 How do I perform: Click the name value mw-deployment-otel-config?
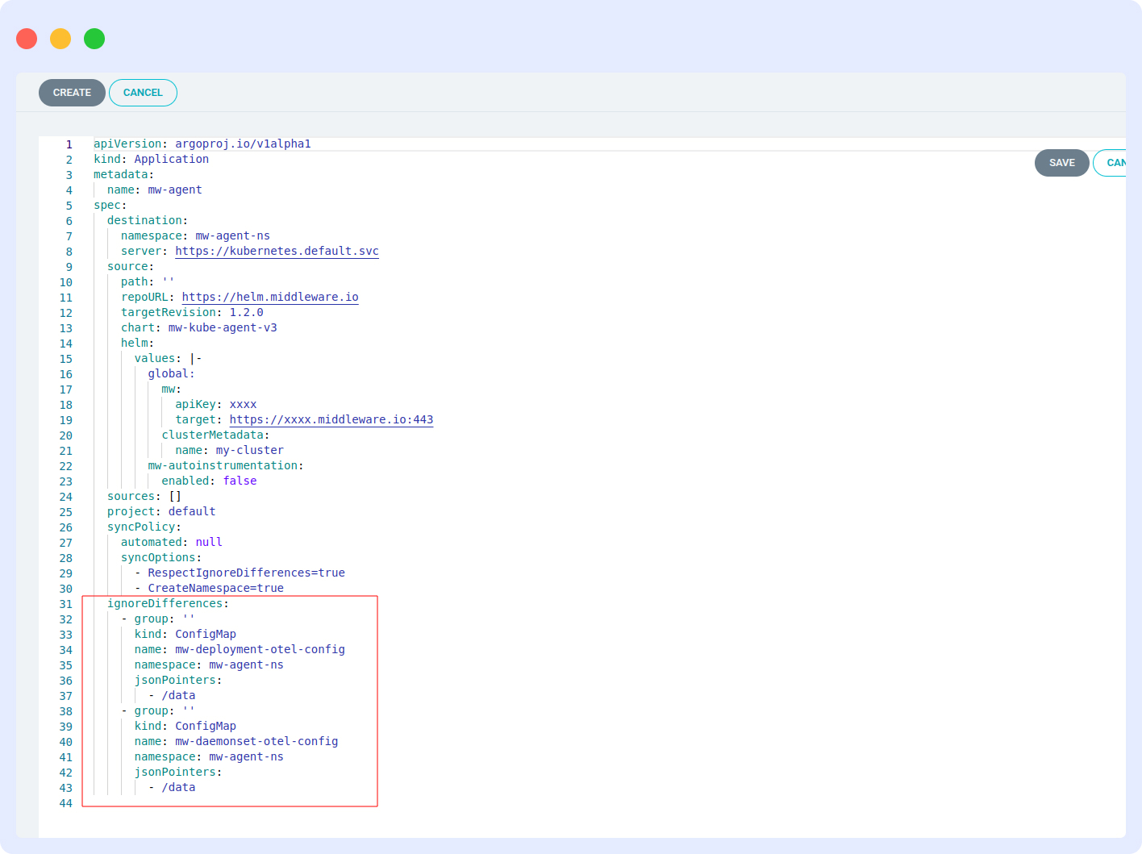point(260,649)
